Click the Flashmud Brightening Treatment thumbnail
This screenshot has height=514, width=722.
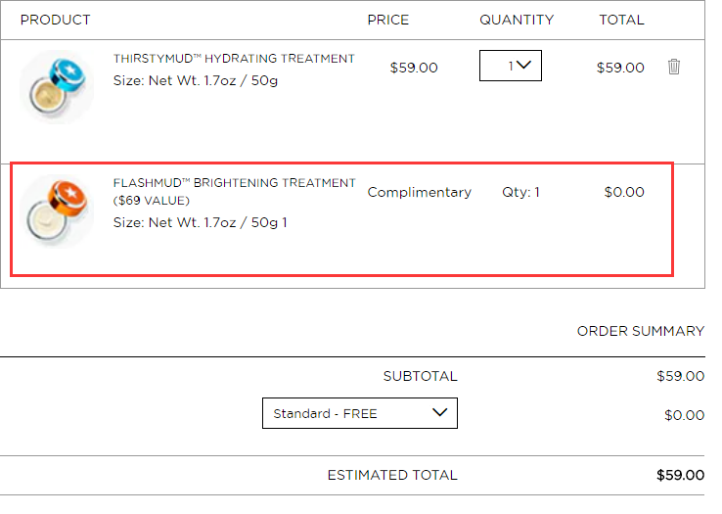coord(57,211)
